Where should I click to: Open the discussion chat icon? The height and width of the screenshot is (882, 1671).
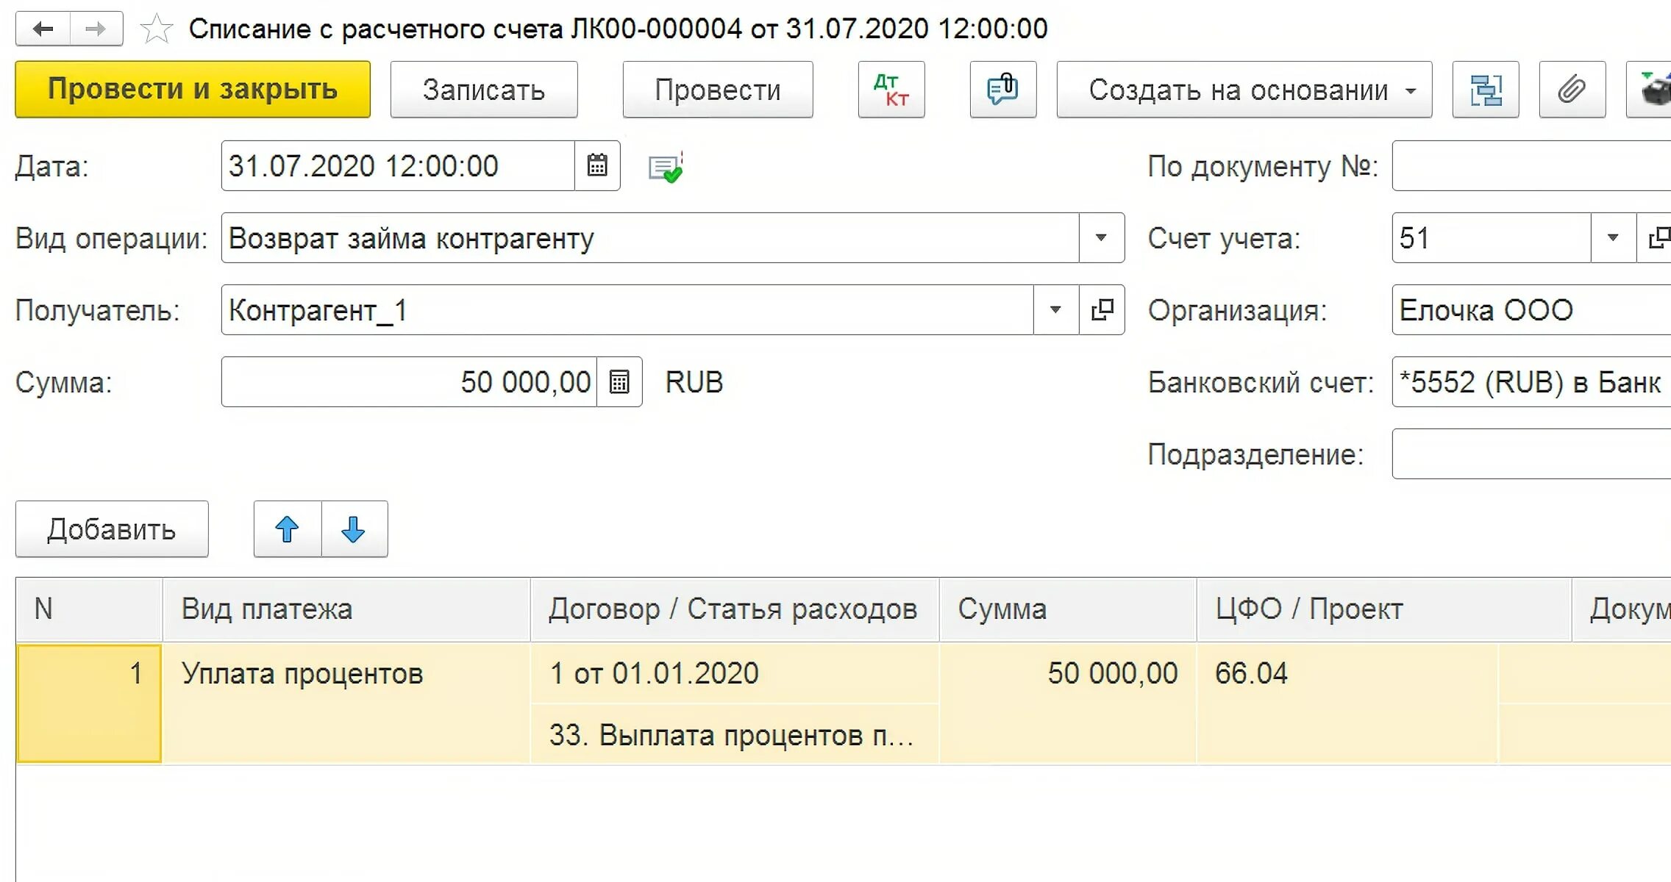1002,90
